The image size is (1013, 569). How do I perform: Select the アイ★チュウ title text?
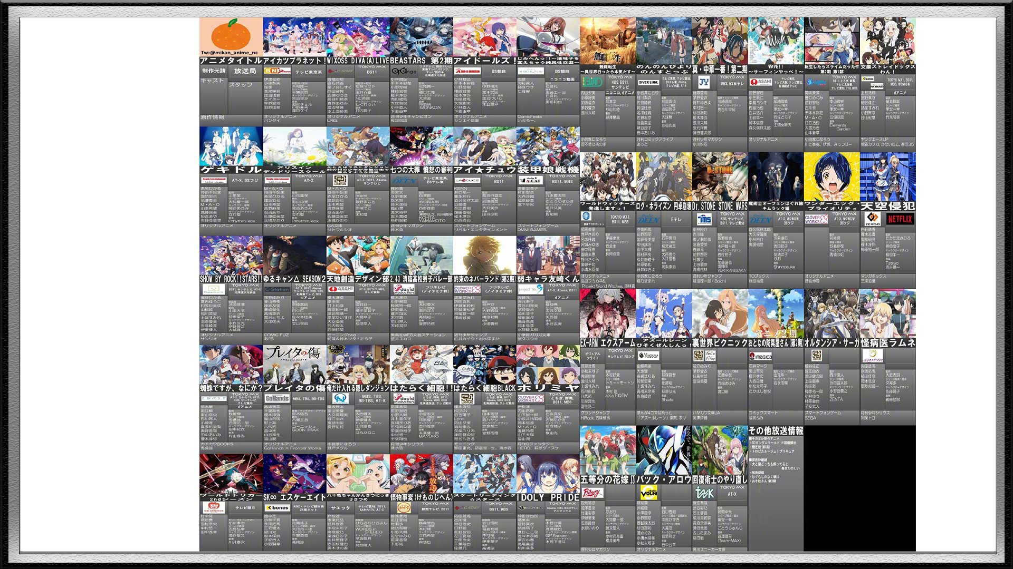click(x=484, y=170)
